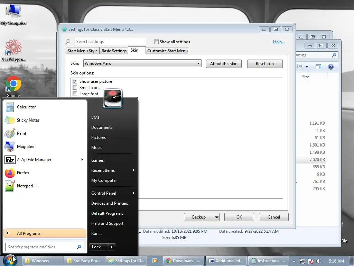Open My Computer desktop icon
The height and width of the screenshot is (266, 354).
pyautogui.click(x=13, y=14)
